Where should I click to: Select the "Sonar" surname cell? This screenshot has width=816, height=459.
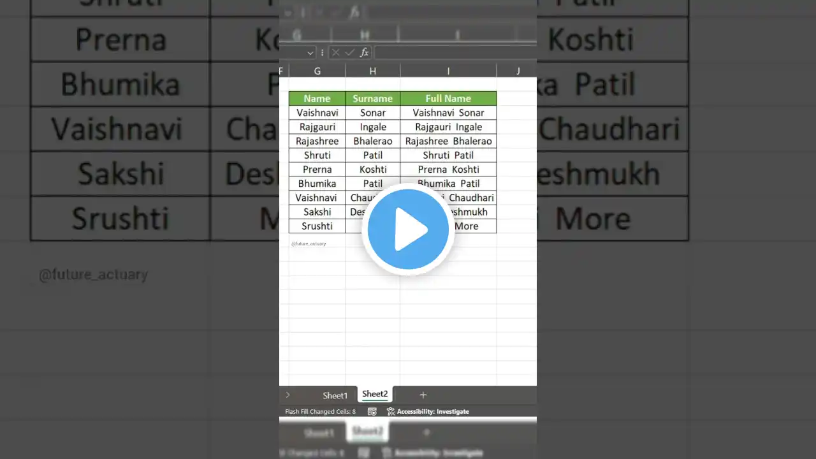373,113
